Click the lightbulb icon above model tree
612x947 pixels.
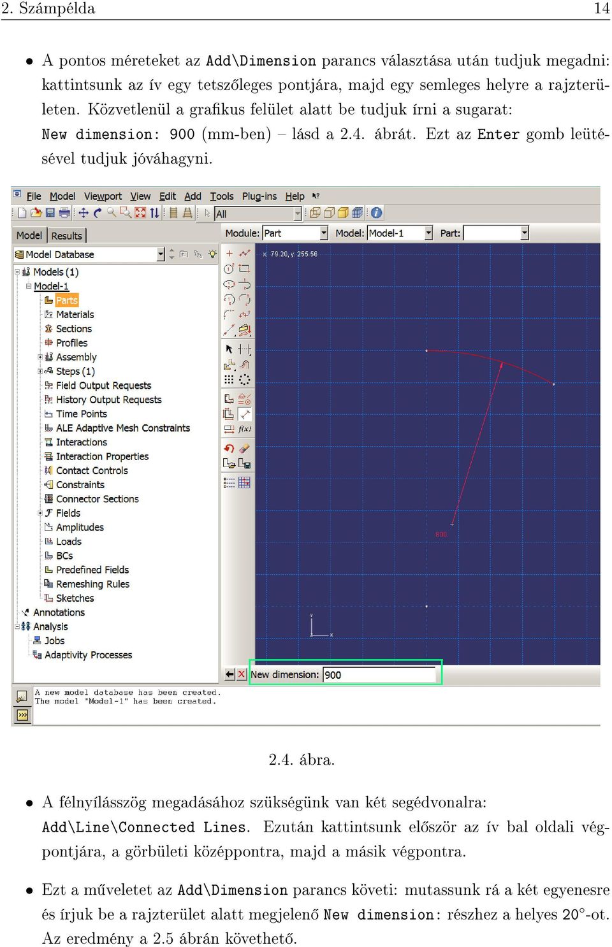212,254
